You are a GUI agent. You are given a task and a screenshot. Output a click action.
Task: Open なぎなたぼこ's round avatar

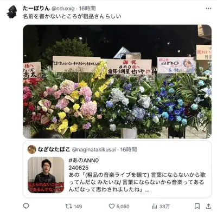[x=31, y=149]
